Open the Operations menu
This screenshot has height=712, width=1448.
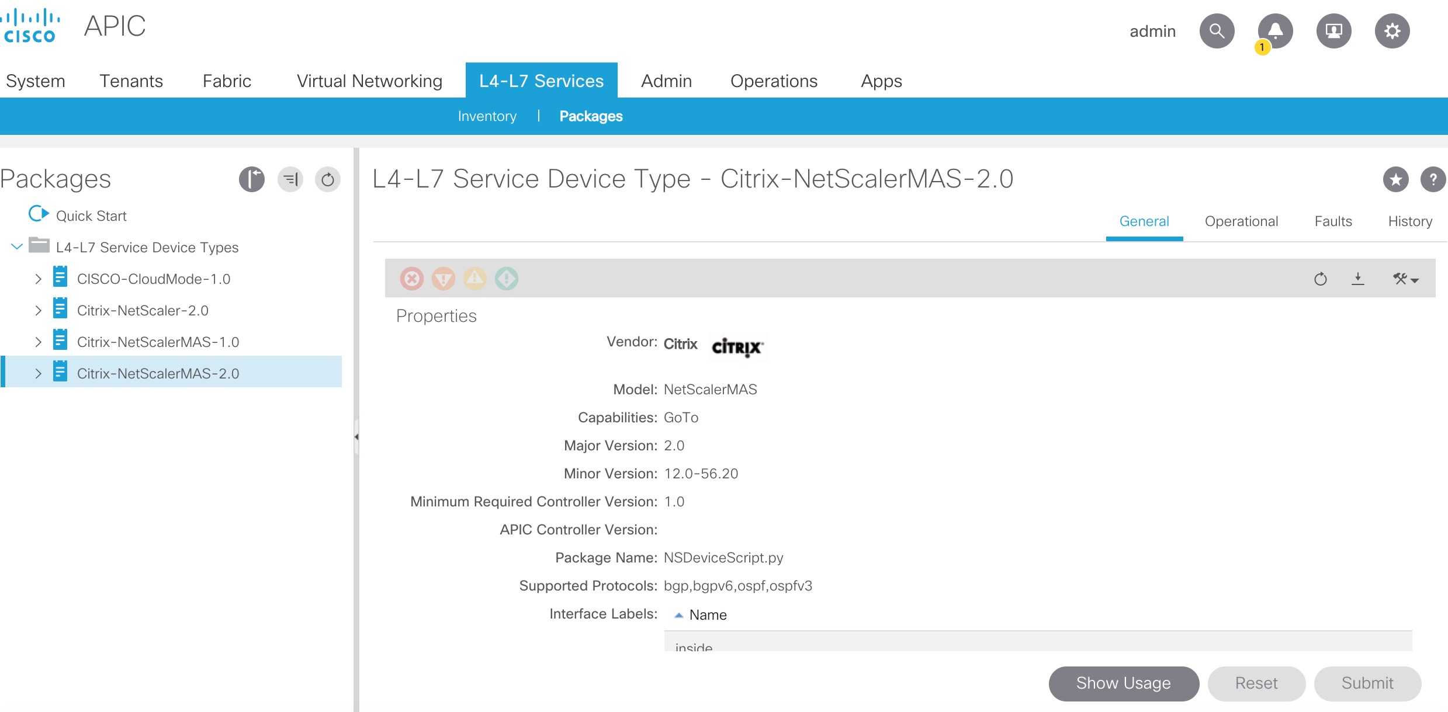[x=774, y=81]
